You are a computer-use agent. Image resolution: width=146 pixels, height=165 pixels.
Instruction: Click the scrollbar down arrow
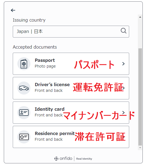(x=140, y=148)
